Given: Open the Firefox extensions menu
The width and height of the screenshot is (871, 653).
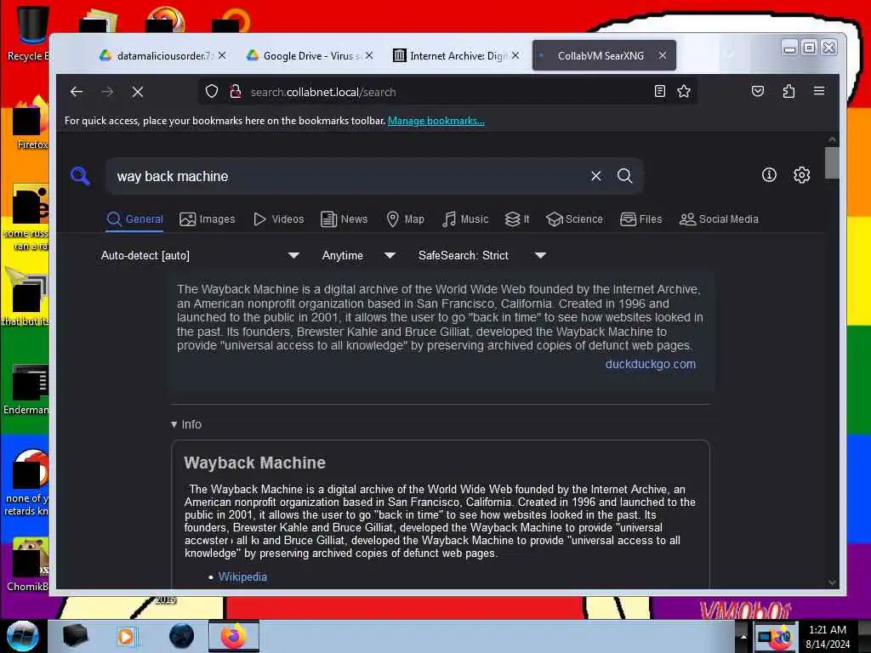Looking at the screenshot, I should (788, 91).
